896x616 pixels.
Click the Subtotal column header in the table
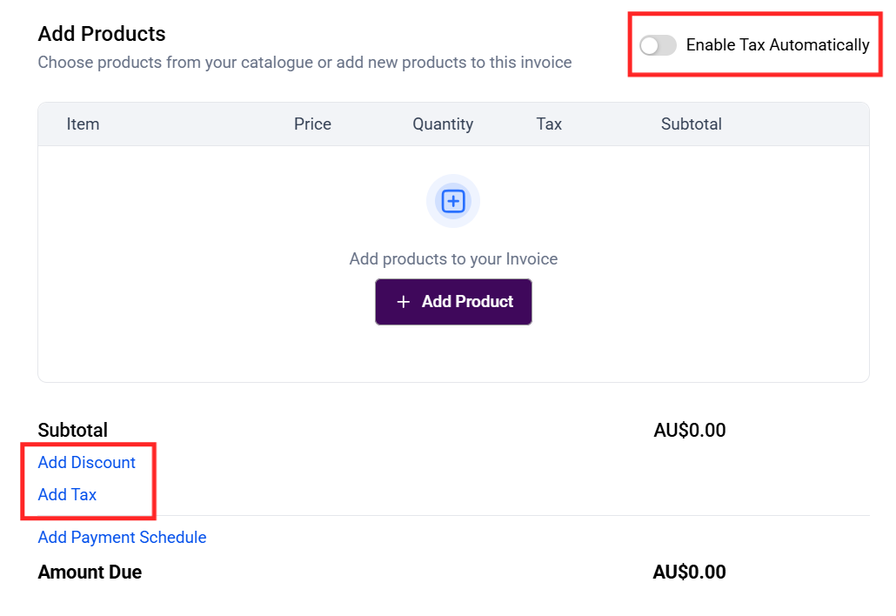[691, 124]
